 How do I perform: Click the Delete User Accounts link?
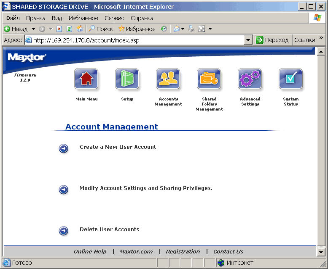pos(109,229)
